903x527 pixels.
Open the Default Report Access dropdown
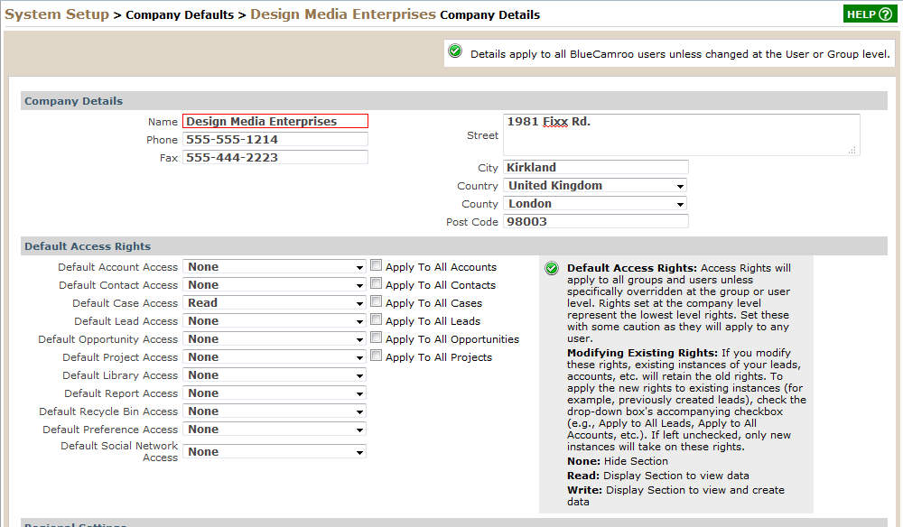click(x=275, y=393)
